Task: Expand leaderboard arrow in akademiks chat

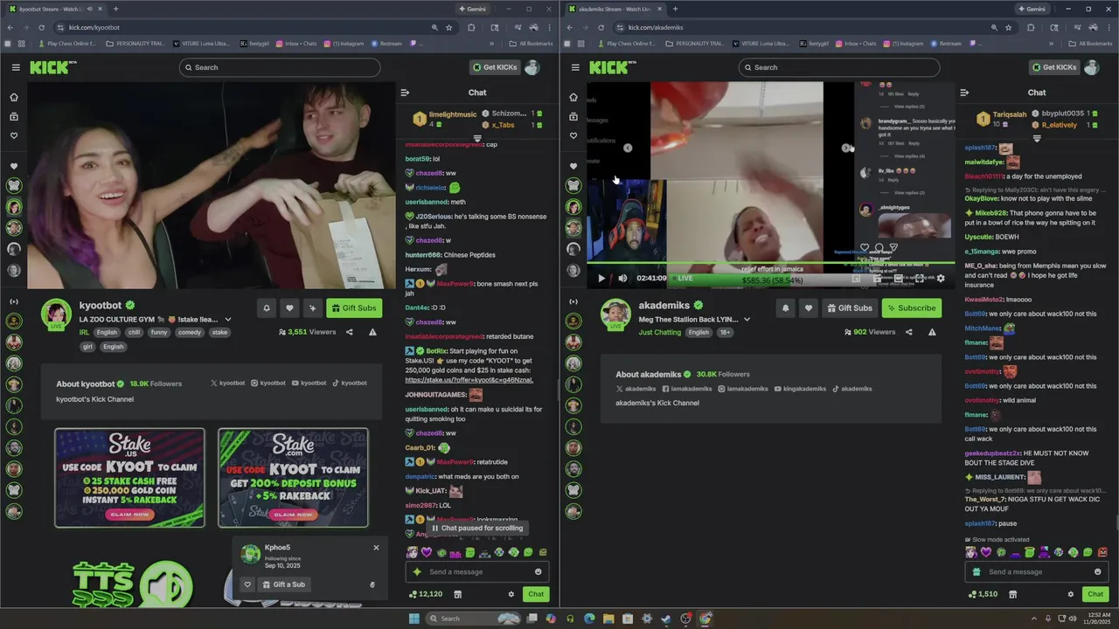Action: [1037, 138]
